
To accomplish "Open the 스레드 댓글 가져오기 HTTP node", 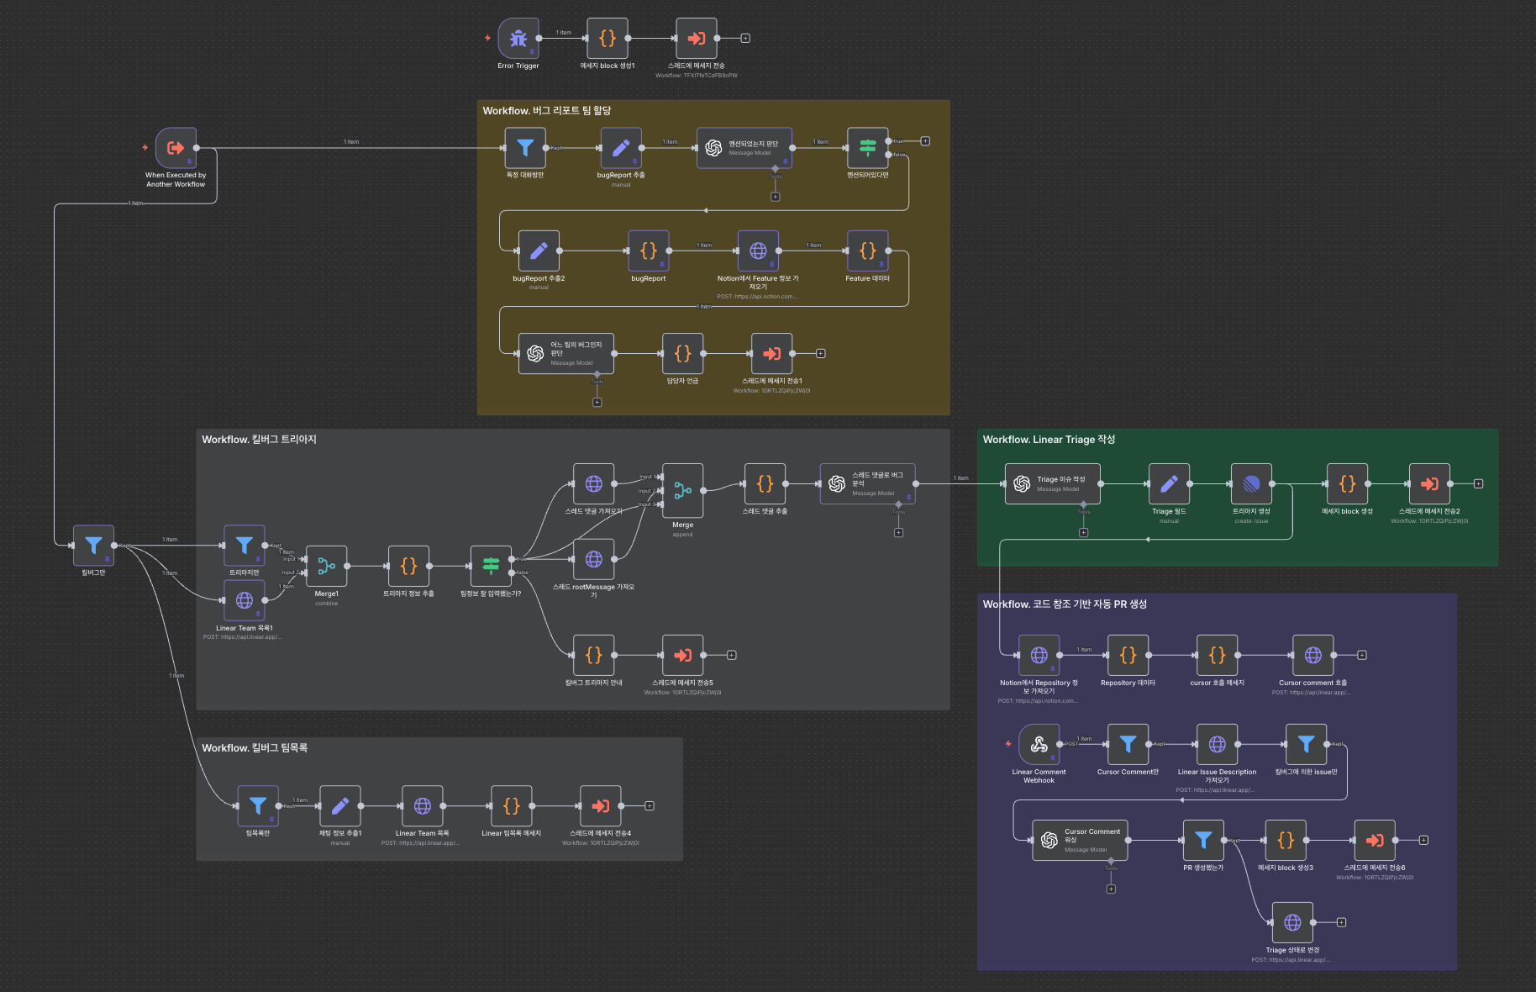I will (594, 484).
